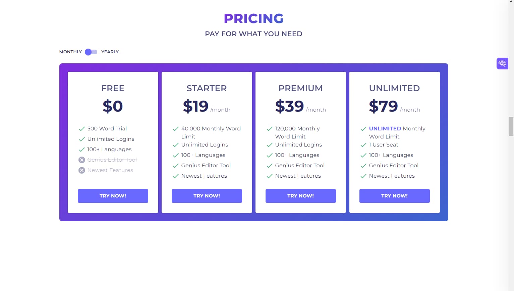Click checkmark beside UNLIMITED Monthly Word Limit
Image resolution: width=514 pixels, height=291 pixels.
click(363, 129)
